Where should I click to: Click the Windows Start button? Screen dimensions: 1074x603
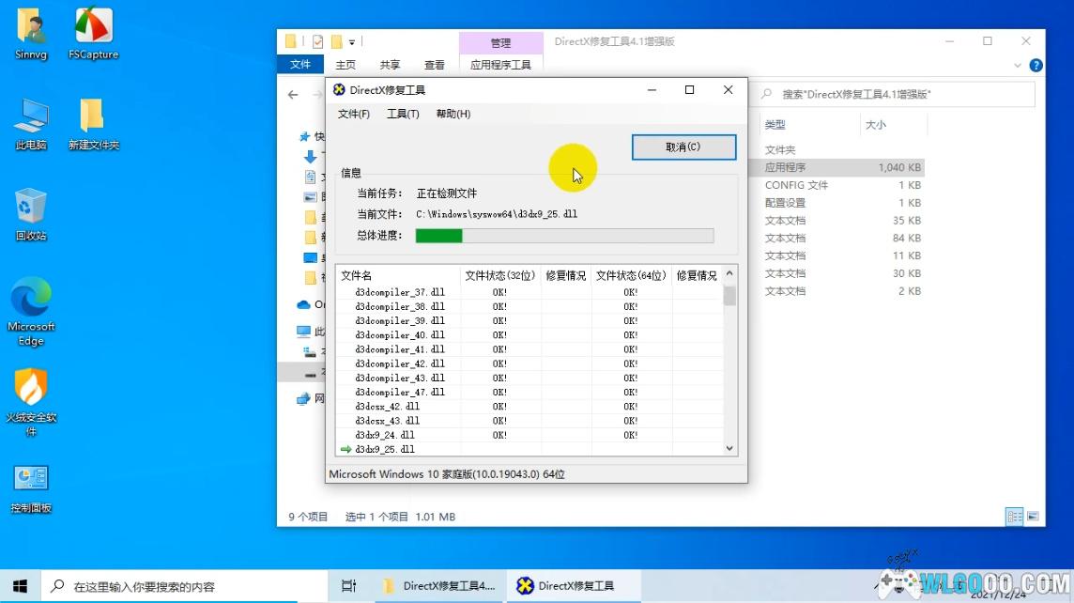tap(20, 585)
